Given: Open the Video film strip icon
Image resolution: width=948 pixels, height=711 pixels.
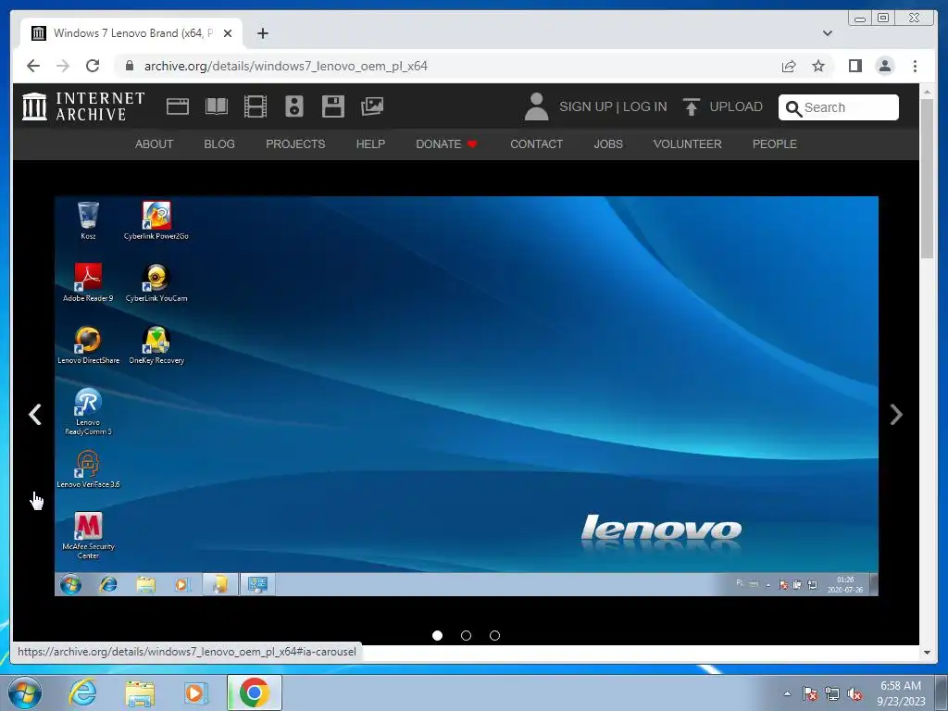Looking at the screenshot, I should coord(256,106).
